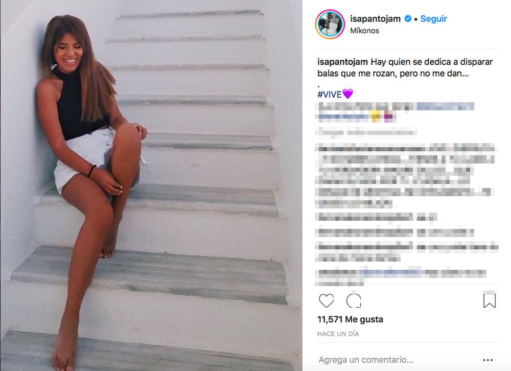Click the blurred mention link under hashtag

point(445,106)
